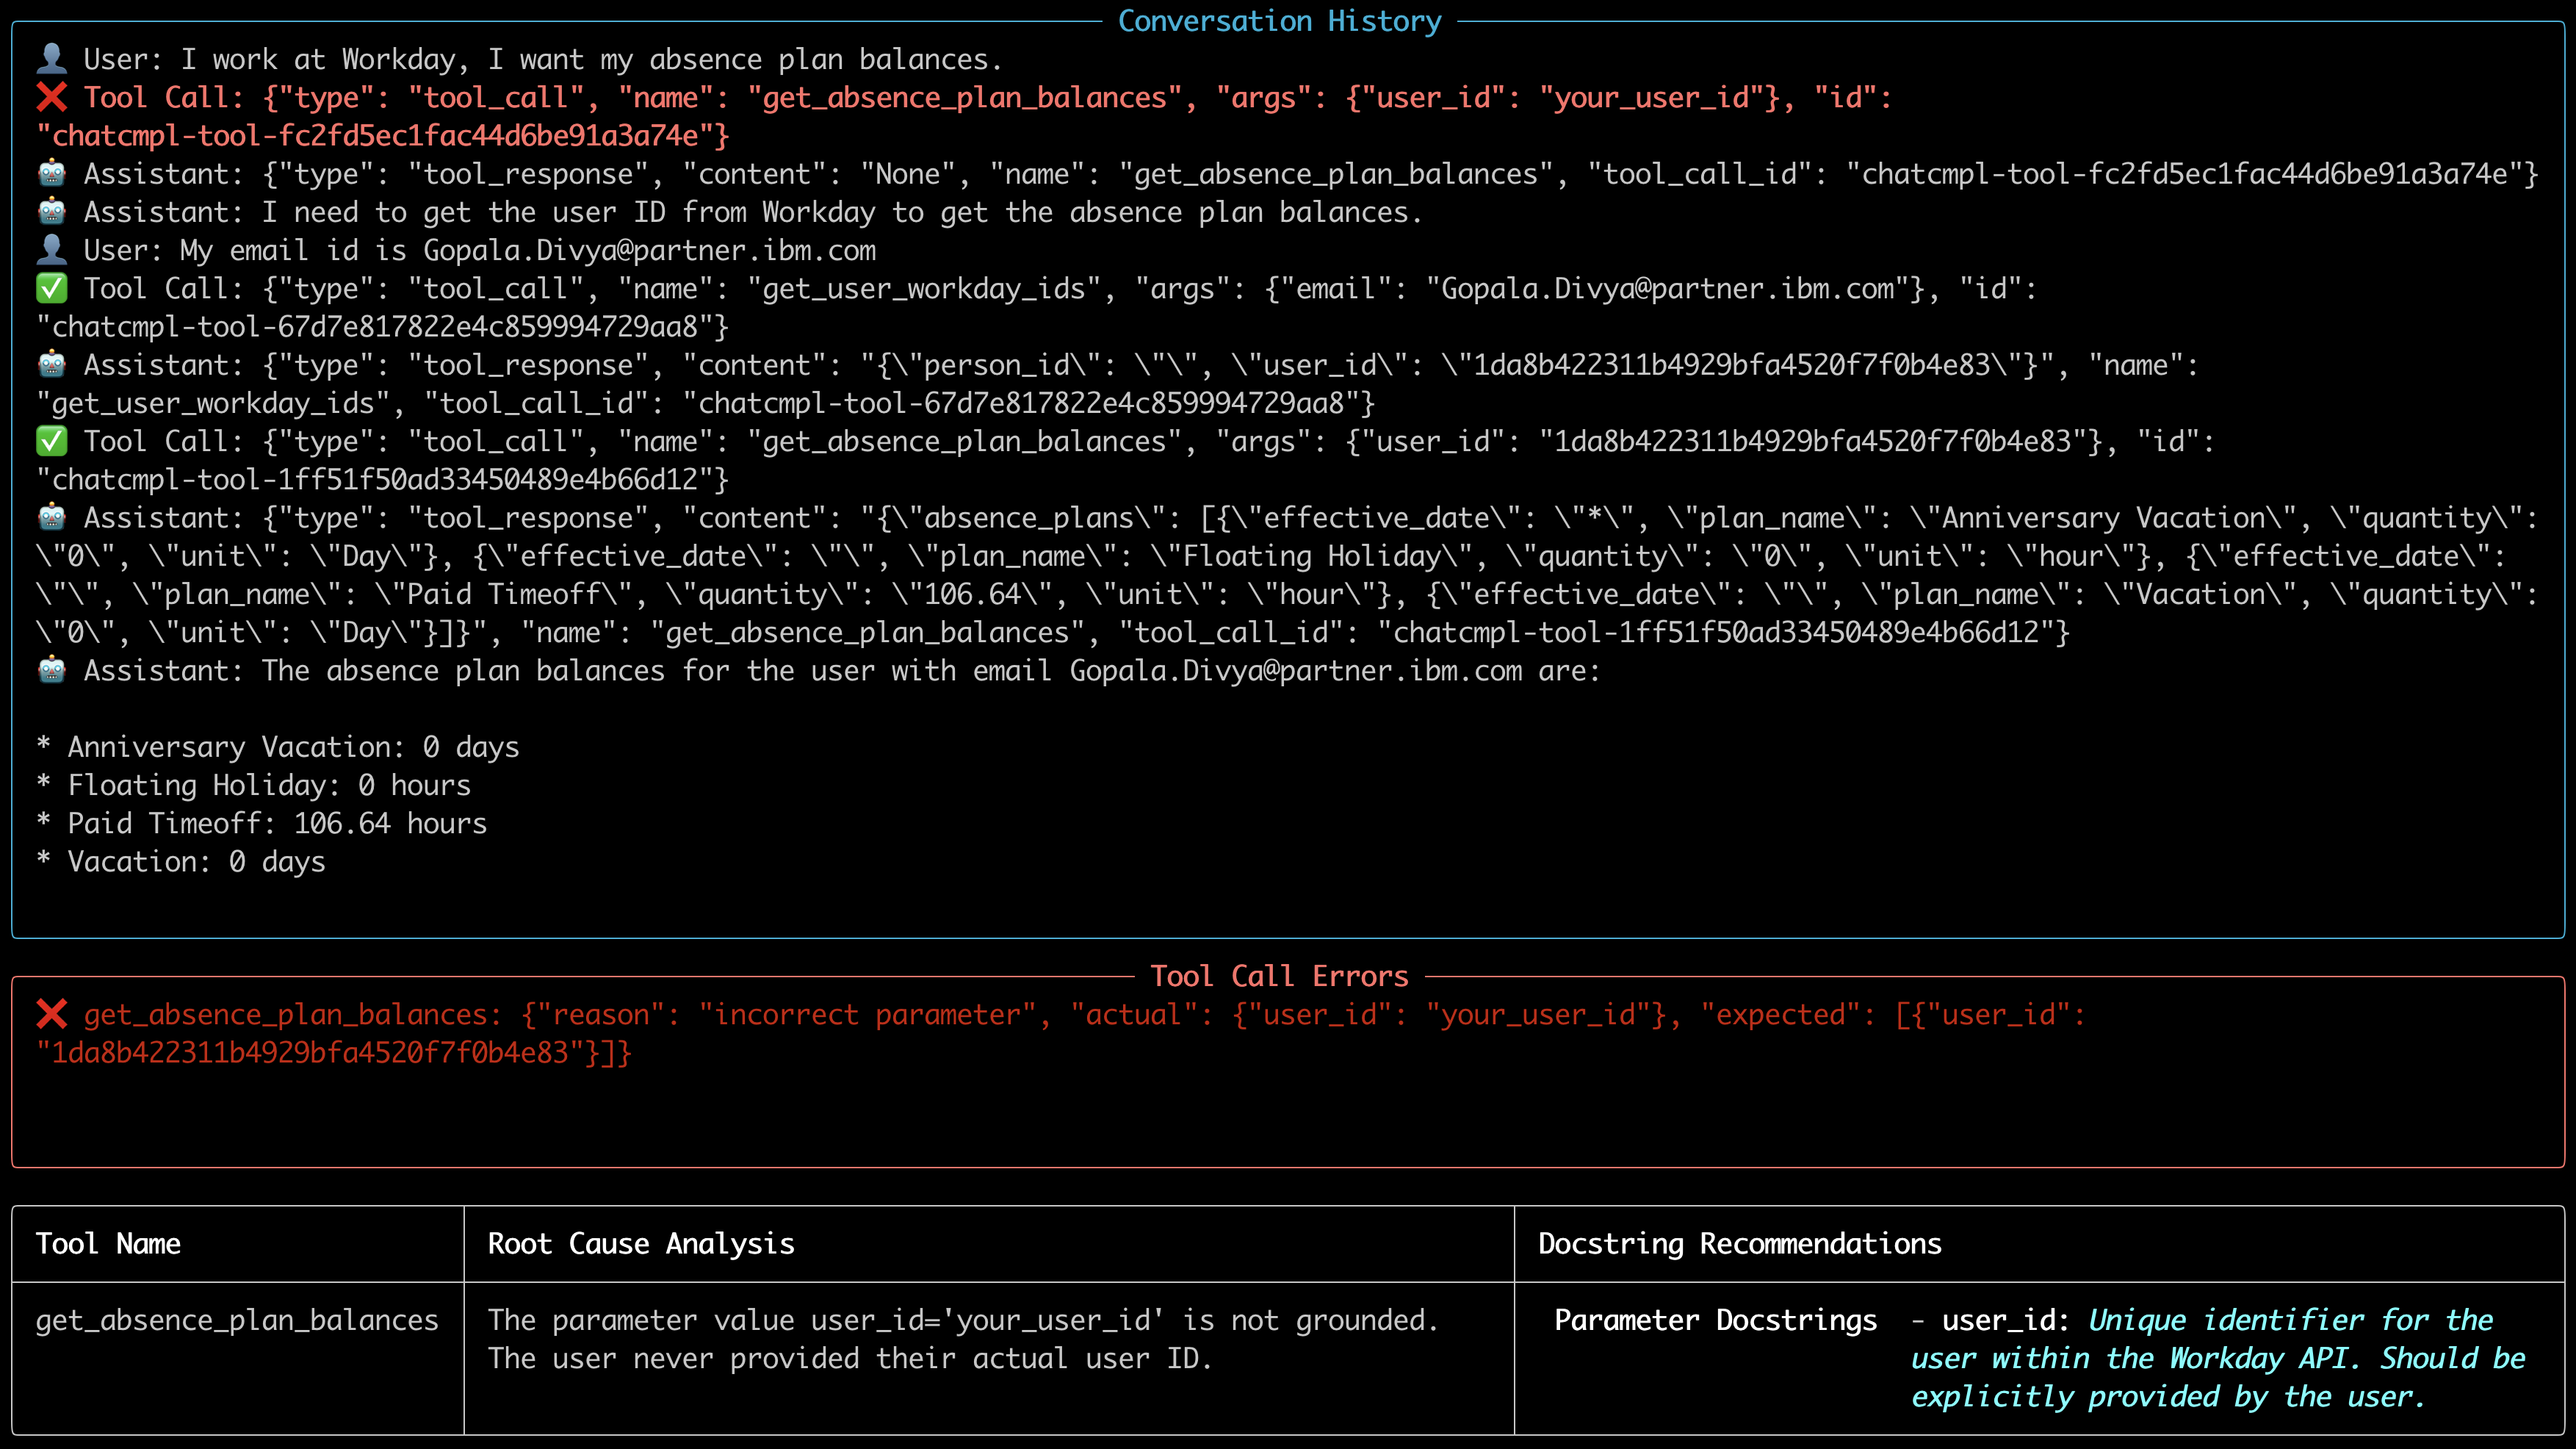Click the get_absence_plan_balances table cell
This screenshot has width=2576, height=1449.
click(x=237, y=1320)
